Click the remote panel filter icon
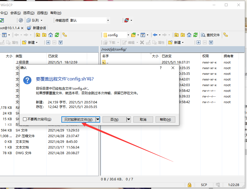 [x=143, y=35]
